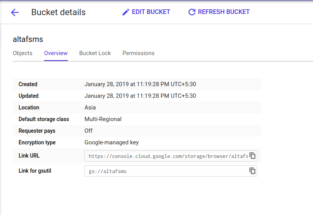Copy the gsutil link to clipboard
The image size is (313, 215).
coord(253,171)
